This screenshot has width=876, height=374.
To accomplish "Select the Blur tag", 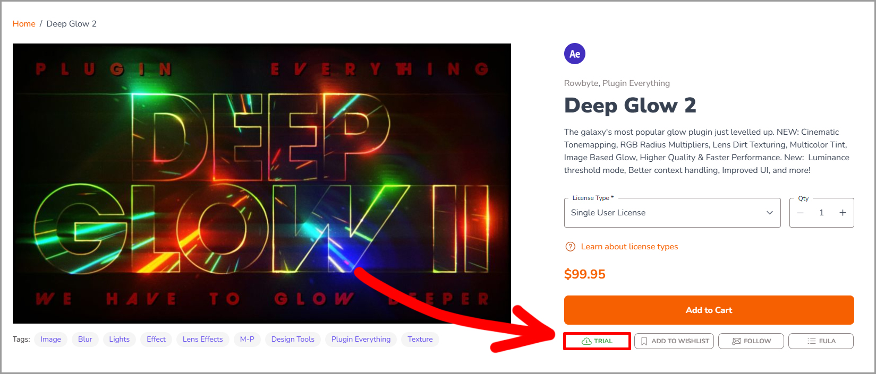I will [x=85, y=340].
